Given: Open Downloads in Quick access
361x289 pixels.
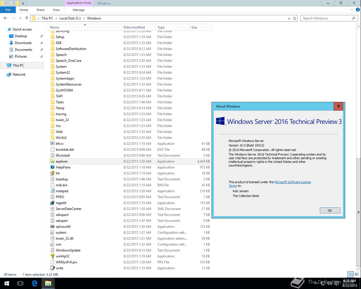Looking at the screenshot, I should point(23,43).
